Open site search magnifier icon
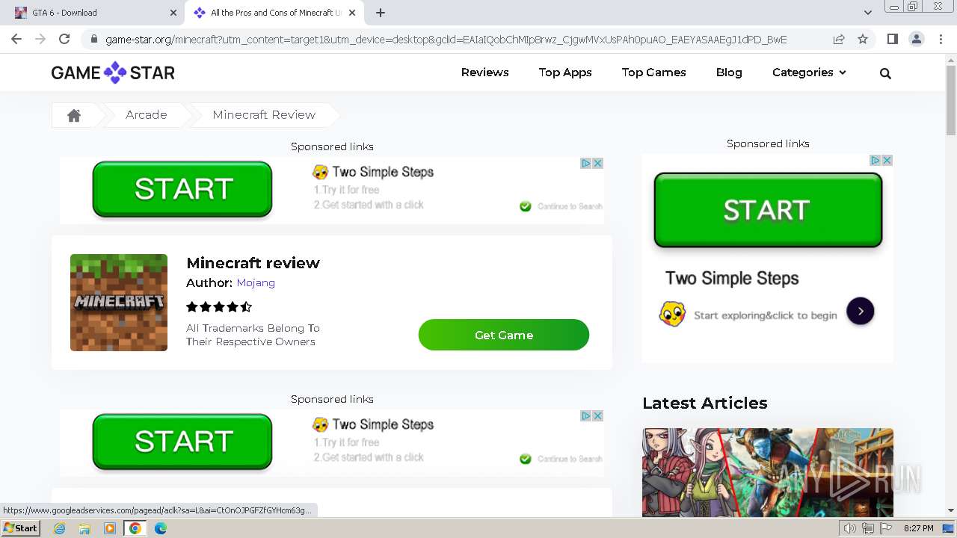The width and height of the screenshot is (957, 538). pos(885,73)
